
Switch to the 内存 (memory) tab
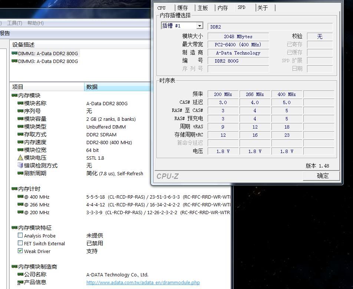pos(223,8)
